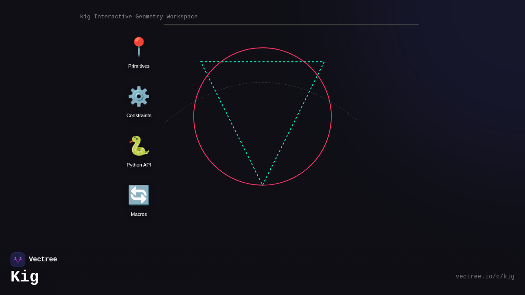Screen dimensions: 525x295
Task: Click the Macros circular arrows icon
Action: tap(139, 195)
